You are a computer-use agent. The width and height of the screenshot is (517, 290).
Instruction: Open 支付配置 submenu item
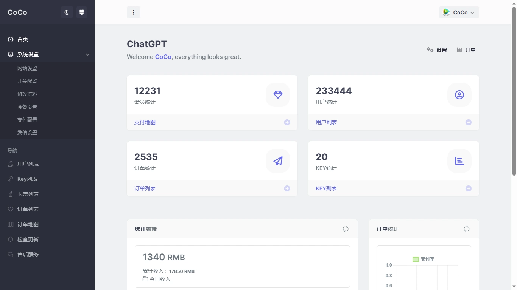click(27, 120)
